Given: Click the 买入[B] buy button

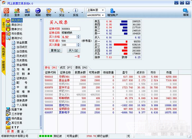Looking at the screenshot, I should point(74,50).
